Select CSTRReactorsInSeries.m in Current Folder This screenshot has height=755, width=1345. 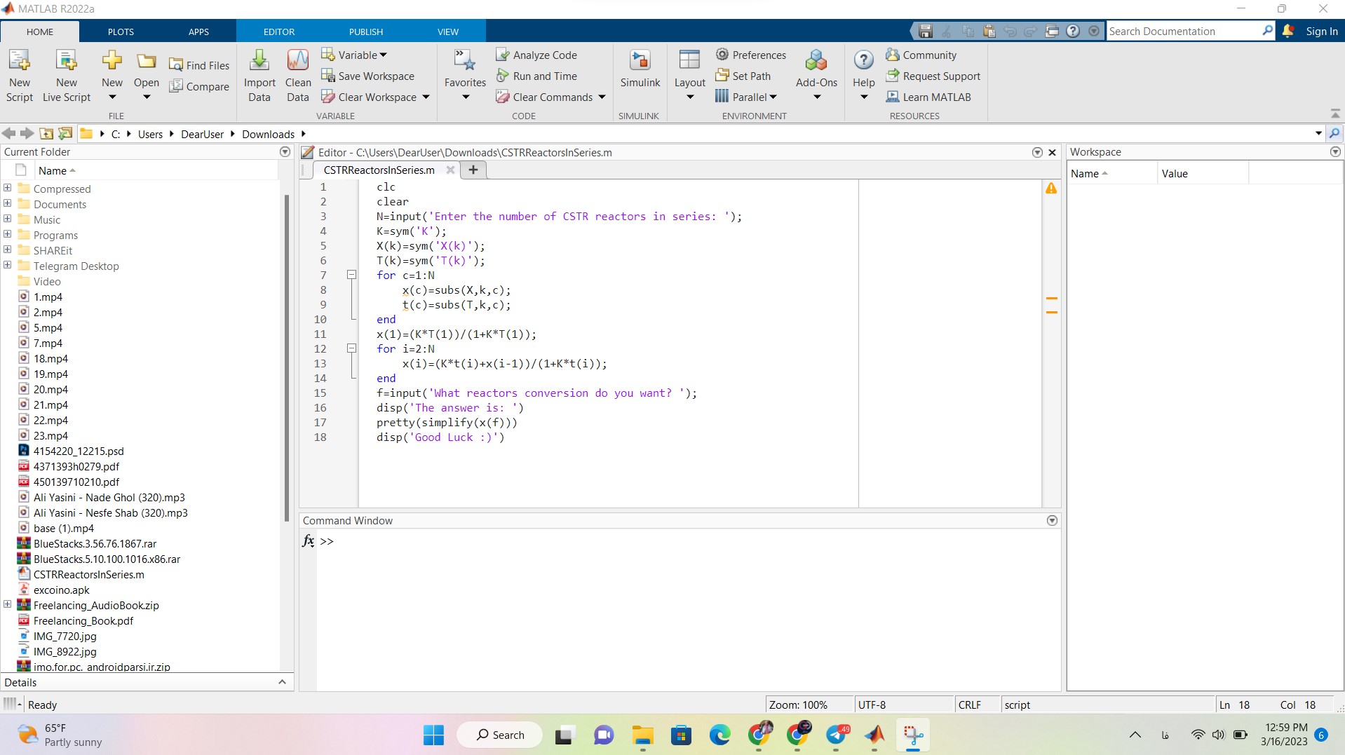click(89, 574)
